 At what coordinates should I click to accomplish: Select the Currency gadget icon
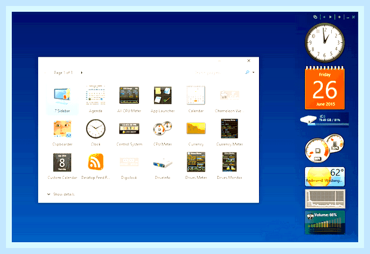(196, 128)
